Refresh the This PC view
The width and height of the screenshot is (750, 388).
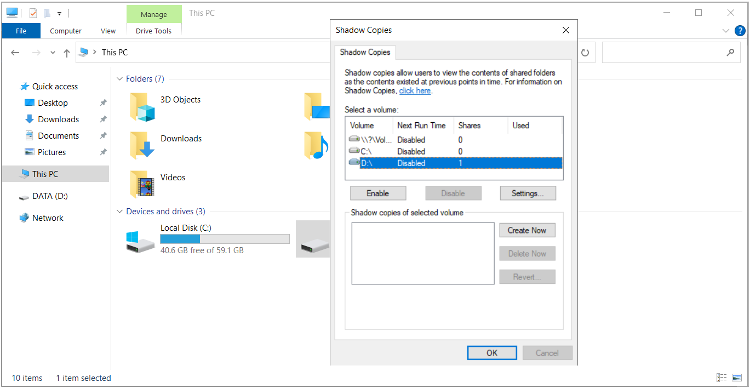pos(585,53)
